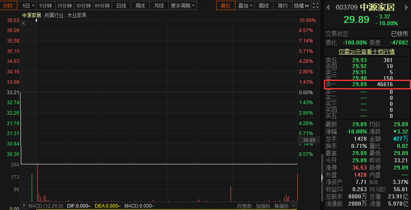Click 总股本 value 8000万
Viewport: 411px width, 210px height.
[357, 196]
